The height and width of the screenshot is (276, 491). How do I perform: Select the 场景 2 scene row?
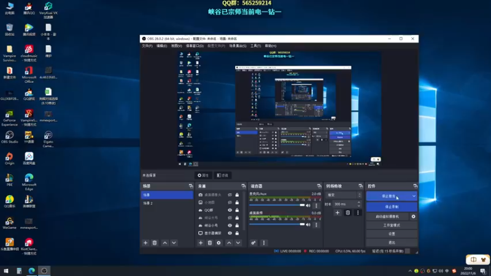[167, 203]
